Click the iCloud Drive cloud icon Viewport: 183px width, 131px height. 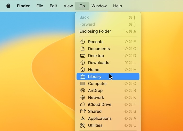[83, 105]
